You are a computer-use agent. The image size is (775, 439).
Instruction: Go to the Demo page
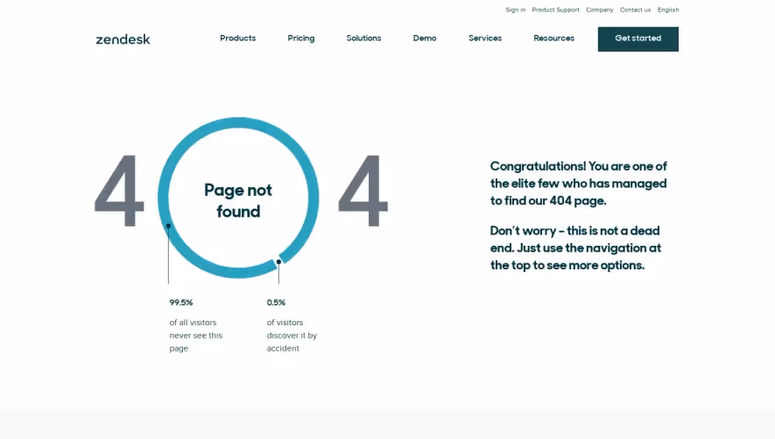point(425,38)
